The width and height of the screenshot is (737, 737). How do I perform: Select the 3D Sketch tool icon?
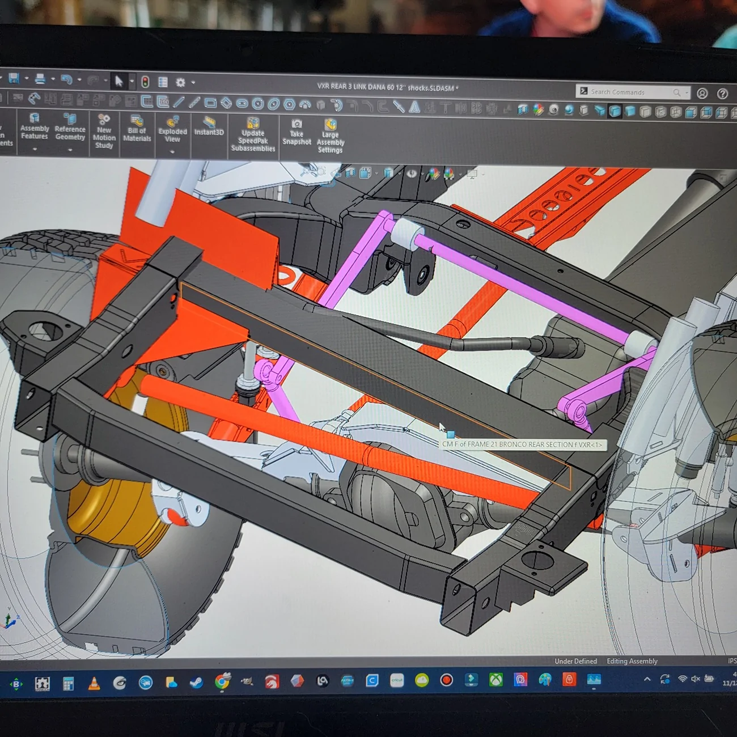coord(163,102)
